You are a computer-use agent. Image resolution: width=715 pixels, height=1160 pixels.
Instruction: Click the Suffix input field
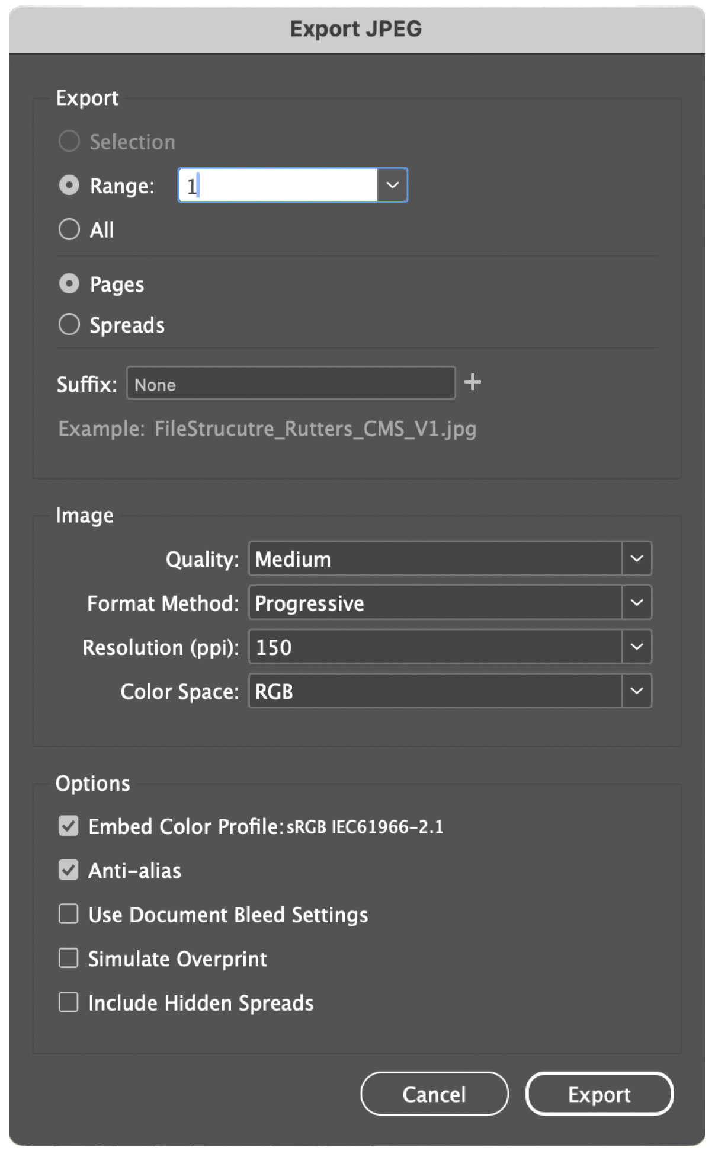[x=291, y=383]
